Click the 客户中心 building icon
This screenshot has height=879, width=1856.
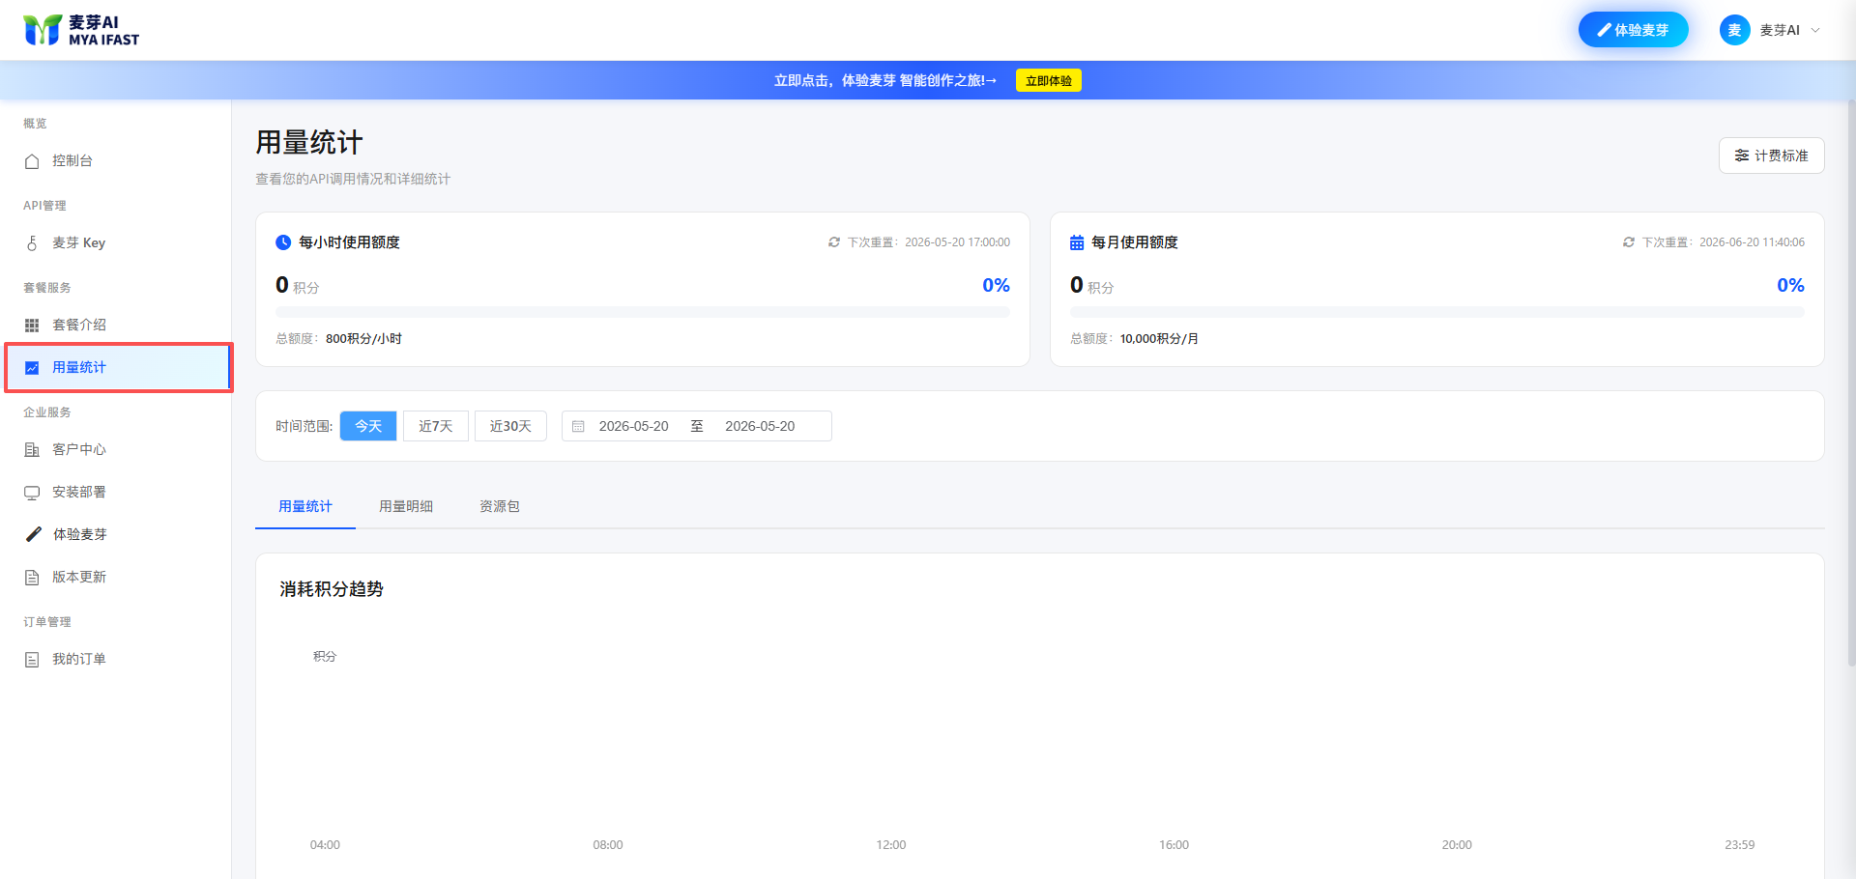coord(32,450)
